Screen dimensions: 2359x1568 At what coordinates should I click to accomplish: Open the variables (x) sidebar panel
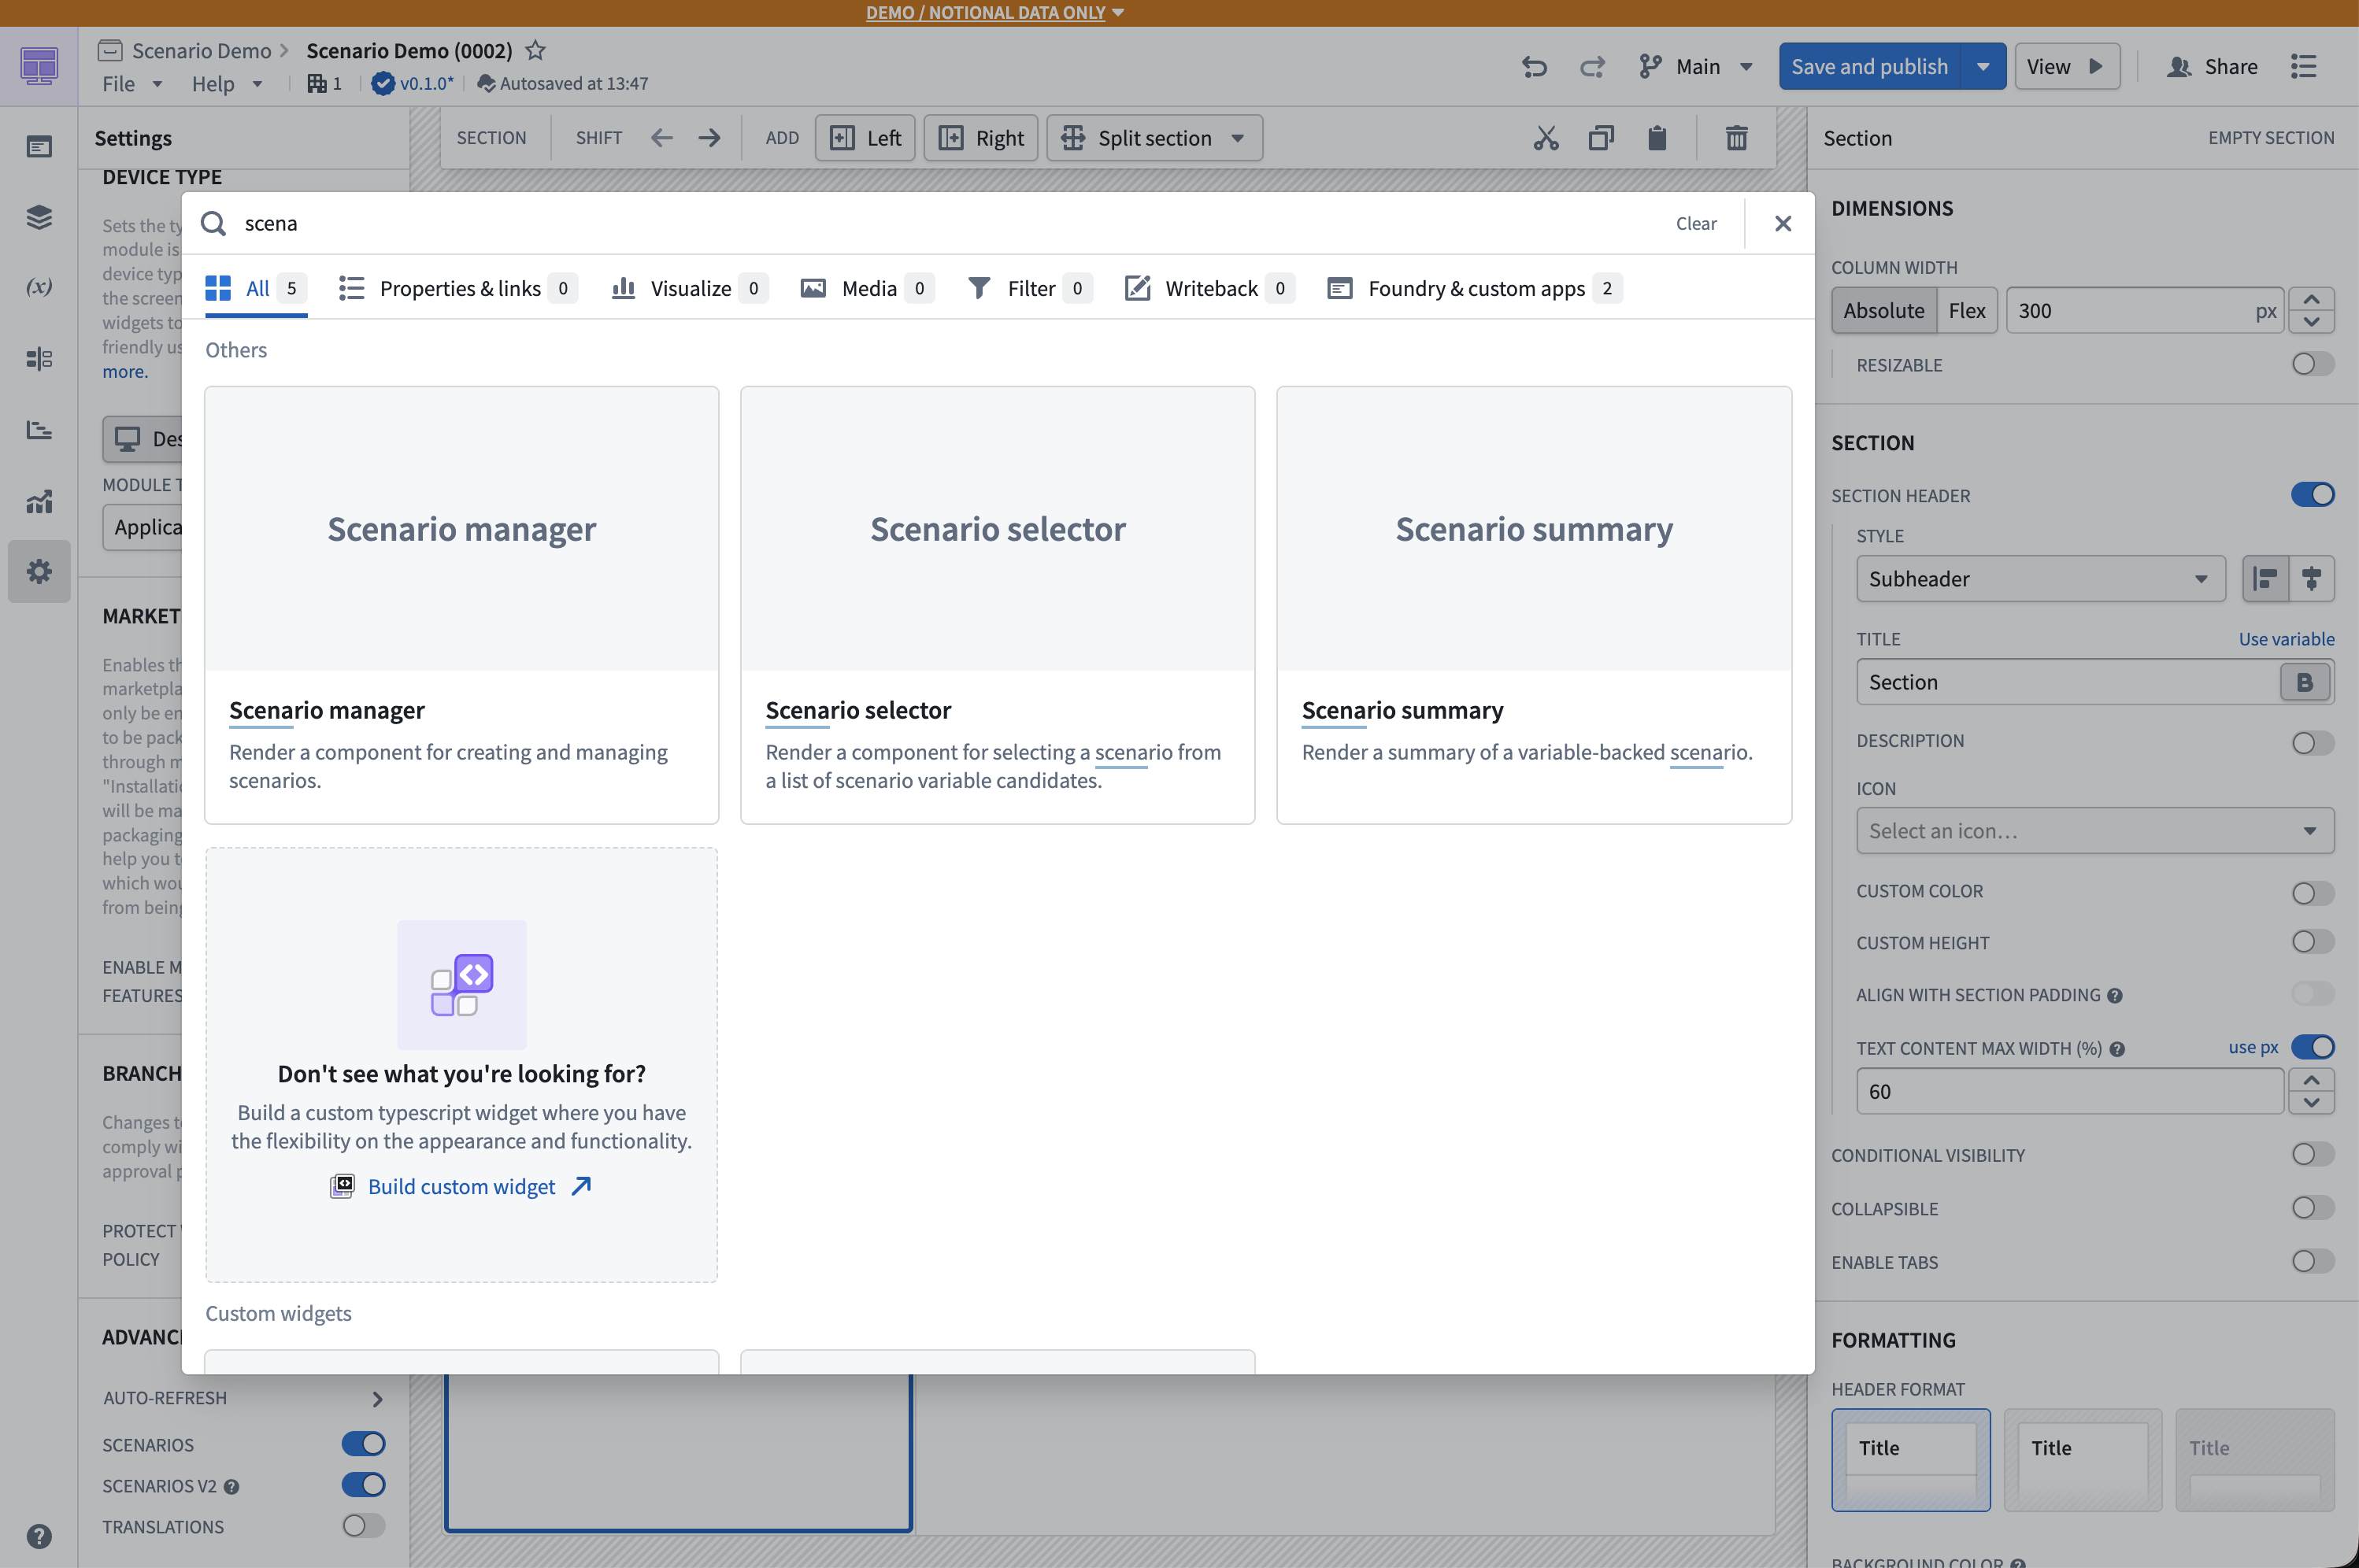coord(39,288)
